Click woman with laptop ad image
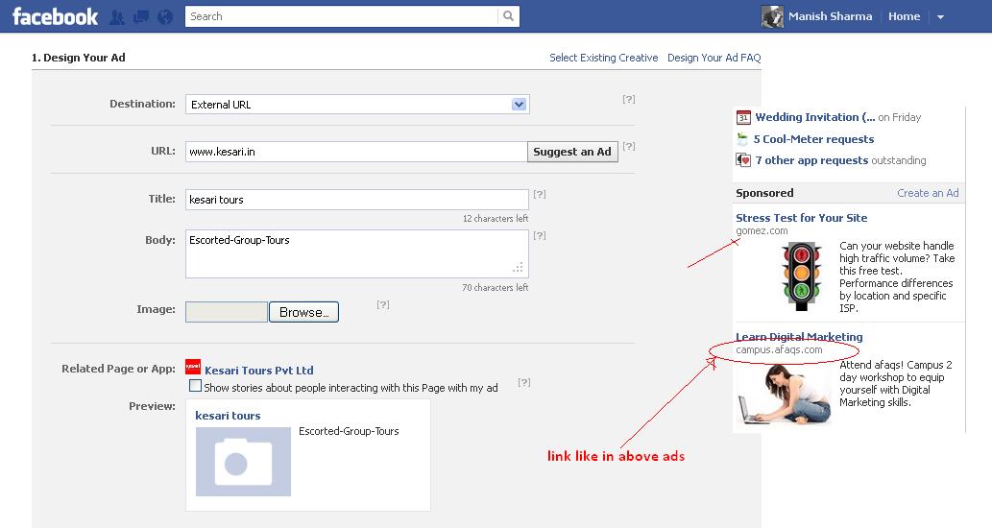The height and width of the screenshot is (528, 992). click(x=785, y=394)
